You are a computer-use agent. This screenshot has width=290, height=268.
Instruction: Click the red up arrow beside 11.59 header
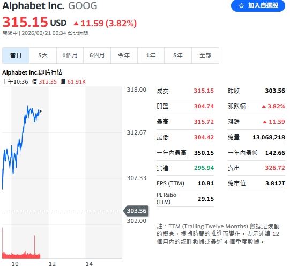click(76, 24)
